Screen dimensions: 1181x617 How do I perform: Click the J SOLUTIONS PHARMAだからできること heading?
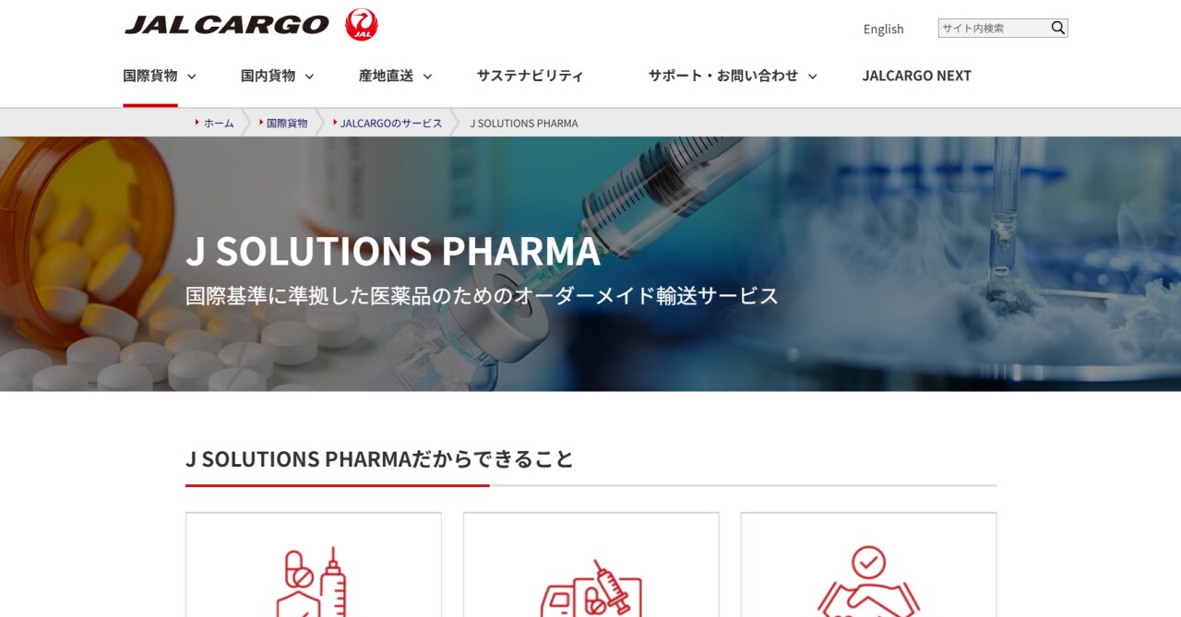pos(380,458)
